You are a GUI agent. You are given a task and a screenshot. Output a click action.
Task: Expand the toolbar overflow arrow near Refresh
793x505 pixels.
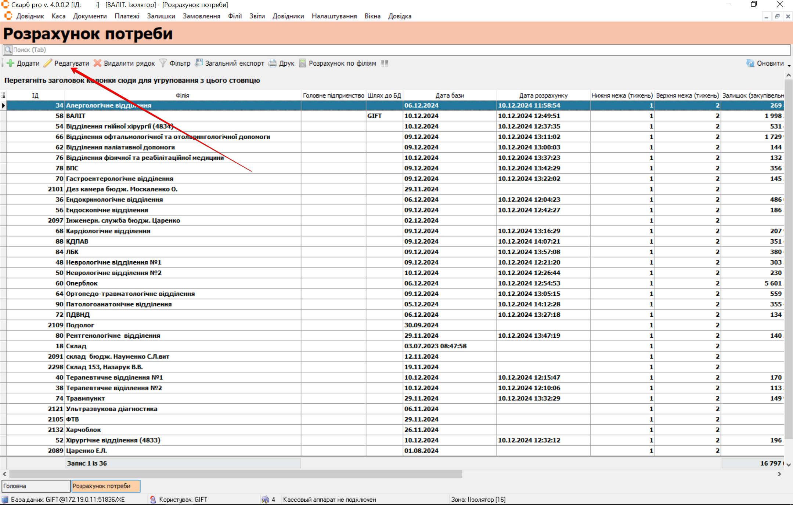coord(789,65)
